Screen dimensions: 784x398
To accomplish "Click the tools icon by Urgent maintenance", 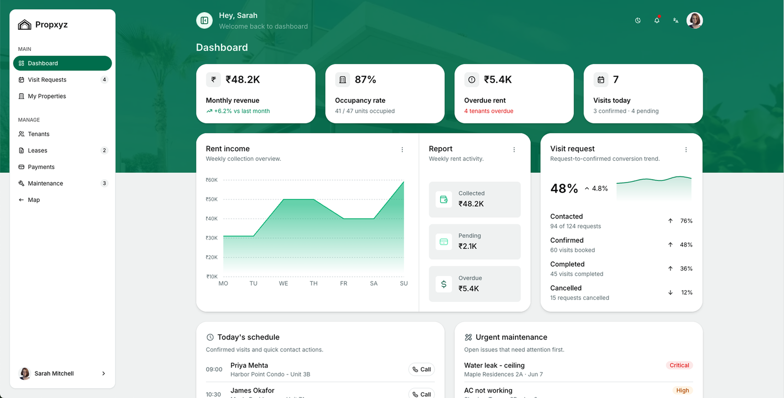I will [x=468, y=337].
